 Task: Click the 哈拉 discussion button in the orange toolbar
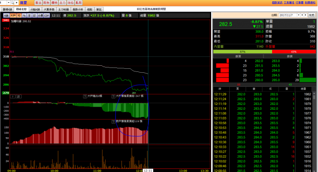pyautogui.click(x=70, y=3)
